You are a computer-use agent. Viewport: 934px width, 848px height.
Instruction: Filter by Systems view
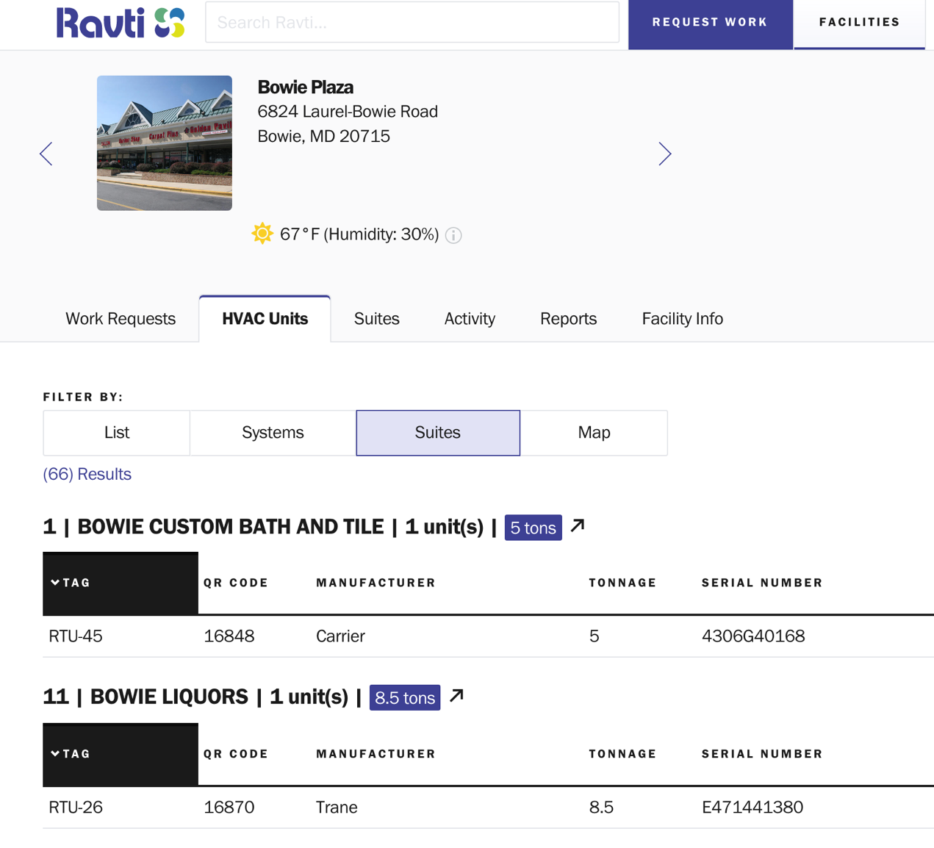point(273,433)
